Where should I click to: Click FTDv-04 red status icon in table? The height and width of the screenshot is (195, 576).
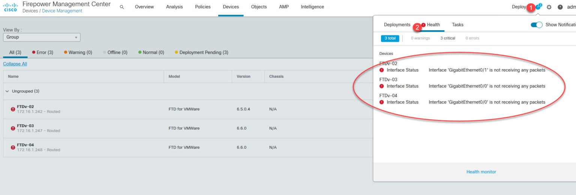13,148
